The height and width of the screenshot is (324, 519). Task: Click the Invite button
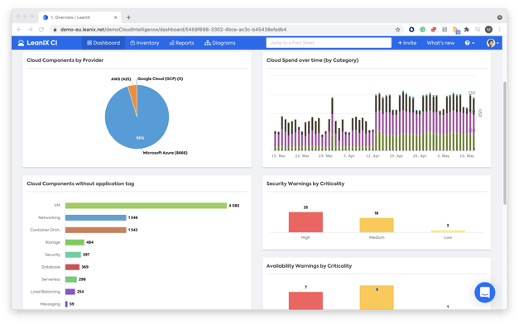[406, 43]
